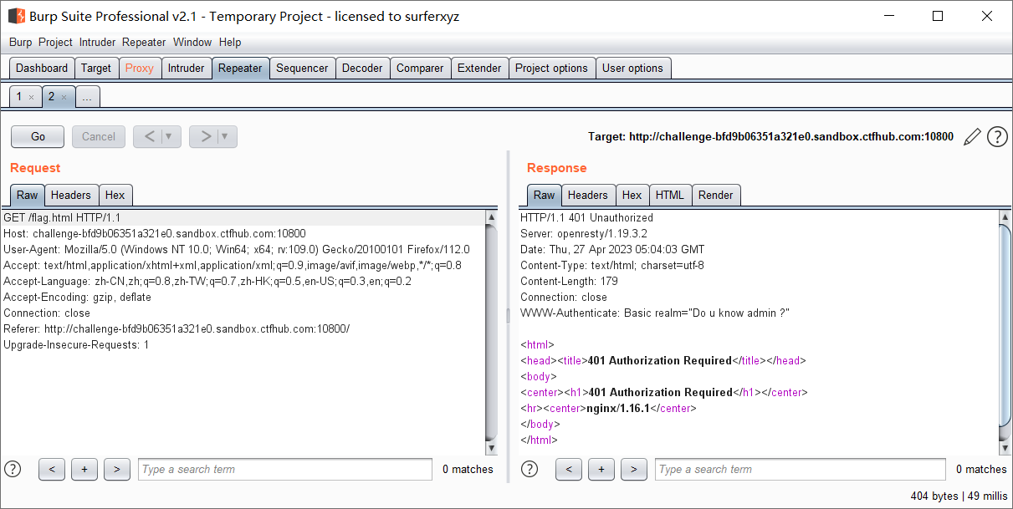This screenshot has height=509, width=1013.
Task: Open Repeater help question mark icon
Action: (997, 137)
